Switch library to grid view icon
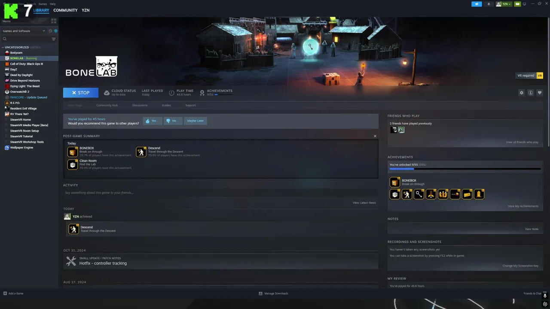550x309 pixels. 54,21
